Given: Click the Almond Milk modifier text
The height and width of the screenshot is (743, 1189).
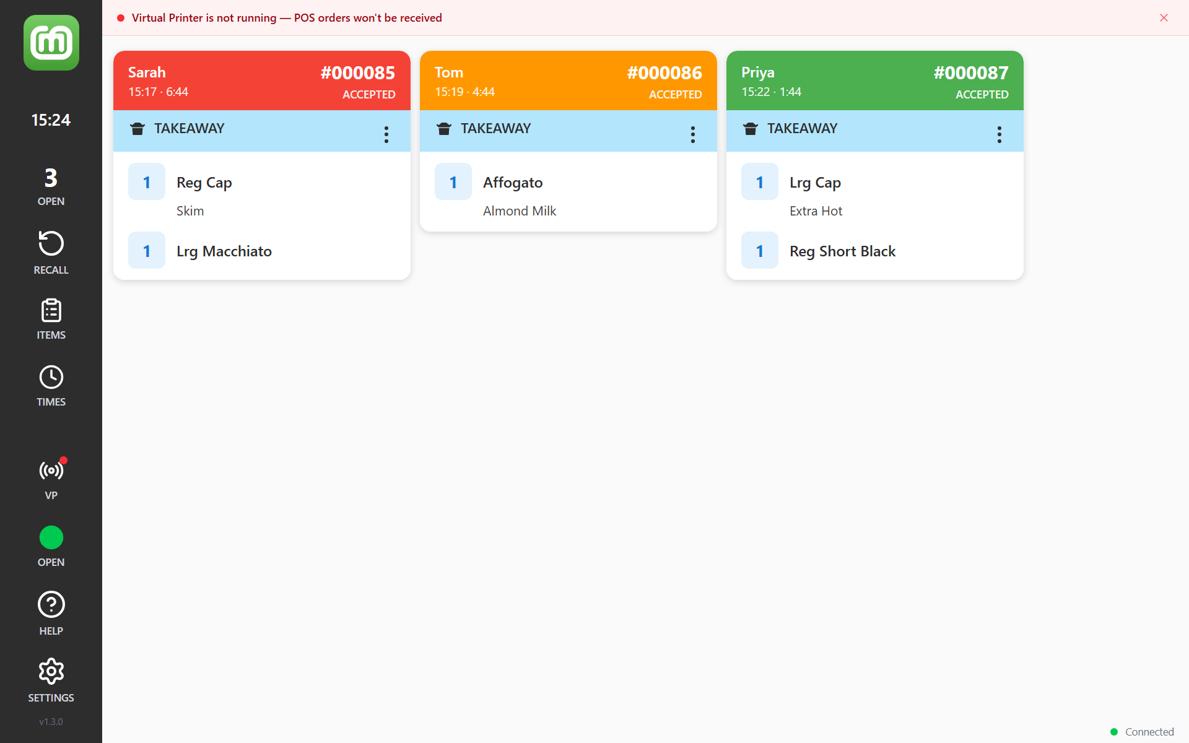Looking at the screenshot, I should (520, 211).
